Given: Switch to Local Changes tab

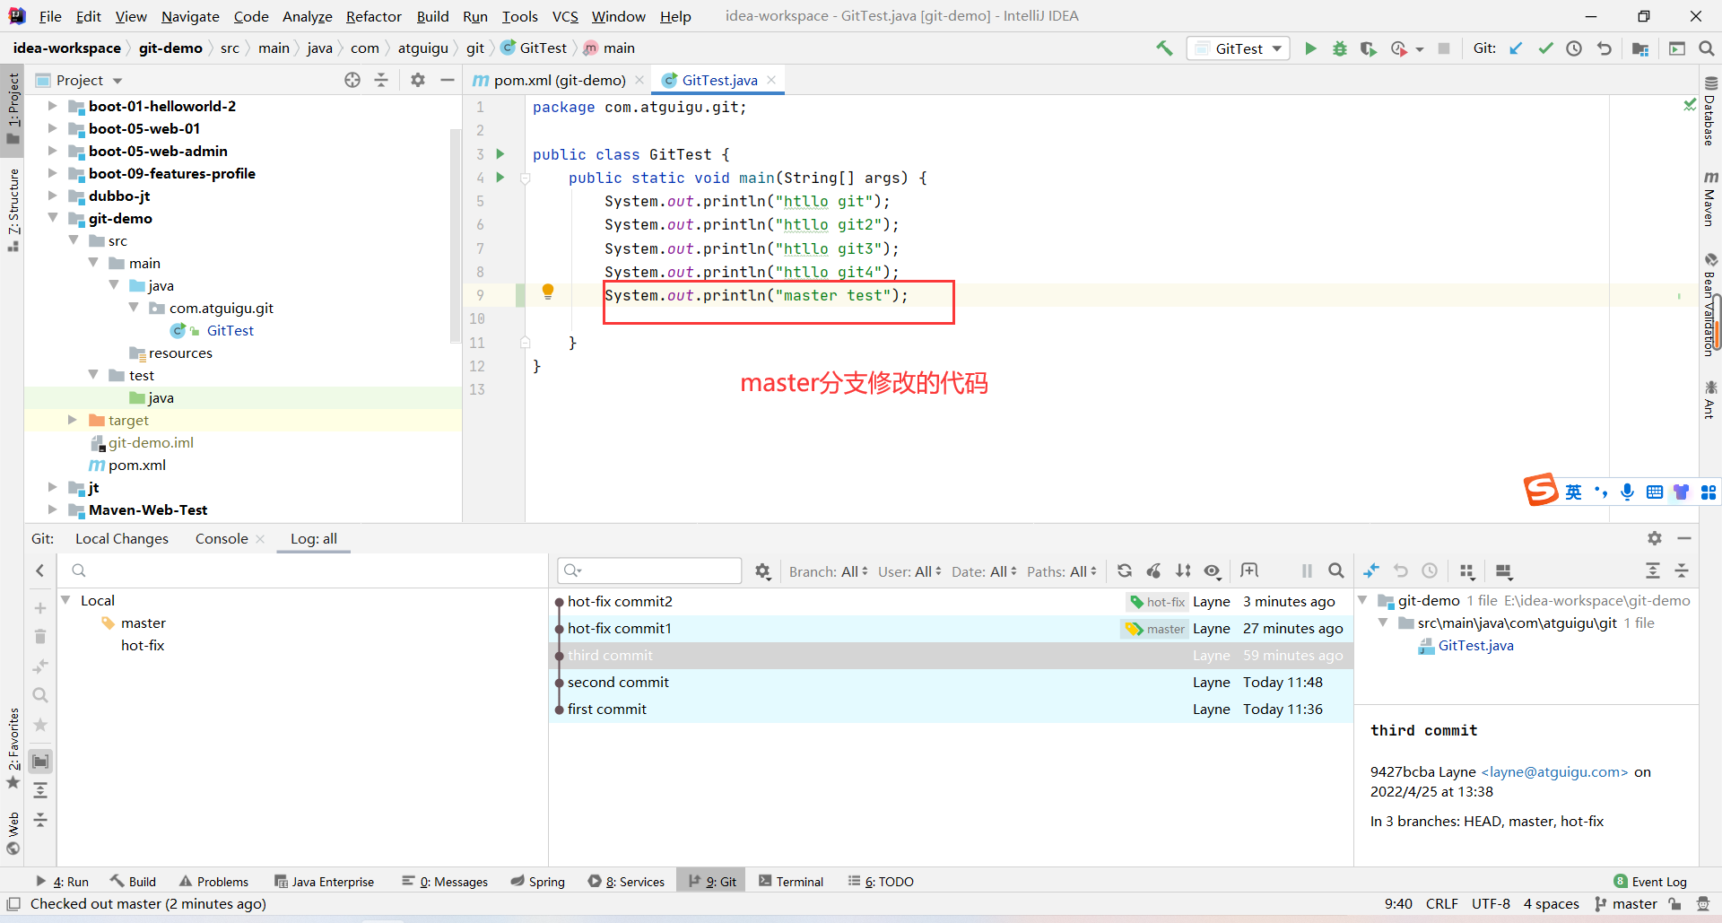Looking at the screenshot, I should coord(122,538).
